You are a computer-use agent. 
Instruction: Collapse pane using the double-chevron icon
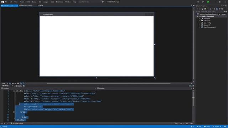[193, 86]
